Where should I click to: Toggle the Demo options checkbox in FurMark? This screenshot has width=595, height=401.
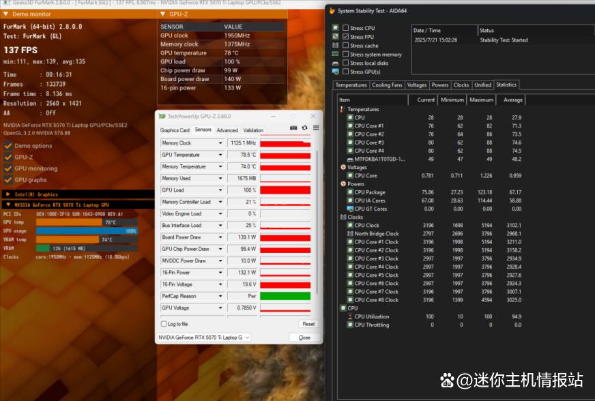coord(8,146)
